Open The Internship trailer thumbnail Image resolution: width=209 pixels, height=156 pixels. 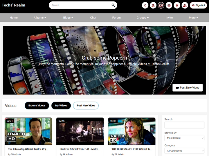tap(28, 131)
